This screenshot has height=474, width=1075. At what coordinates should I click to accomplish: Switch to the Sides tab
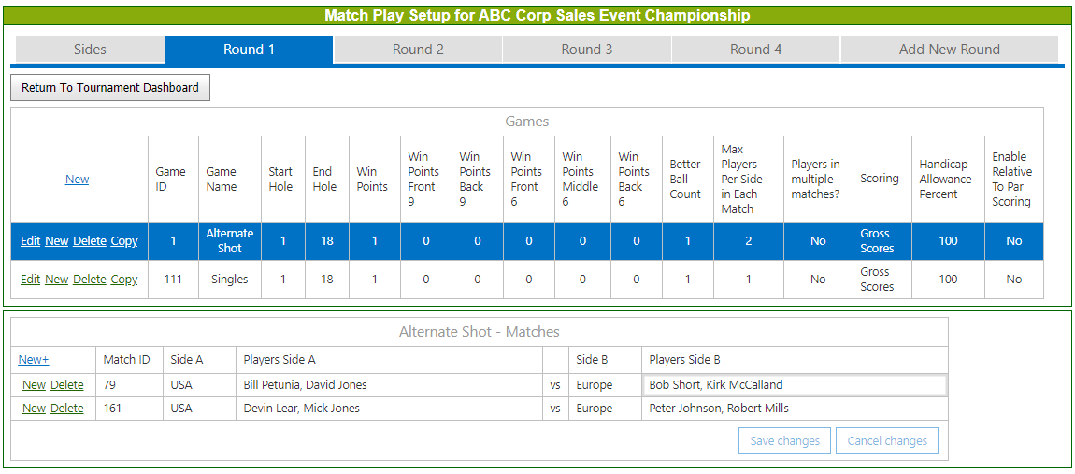point(90,50)
